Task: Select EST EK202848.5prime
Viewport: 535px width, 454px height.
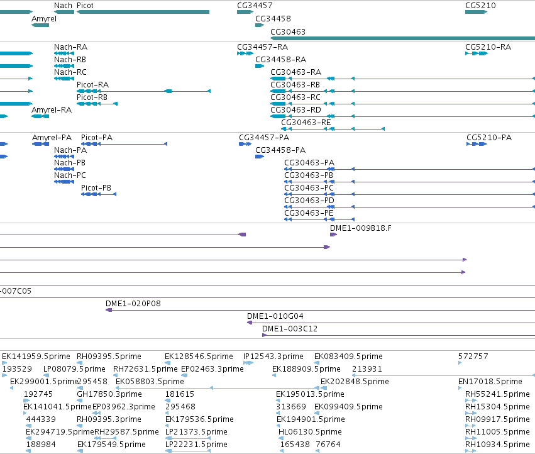Action: coord(355,382)
